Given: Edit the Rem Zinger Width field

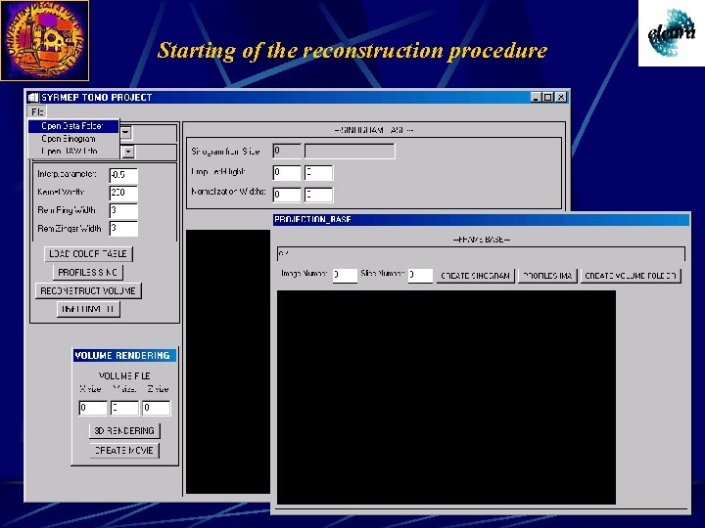Looking at the screenshot, I should coord(123,228).
